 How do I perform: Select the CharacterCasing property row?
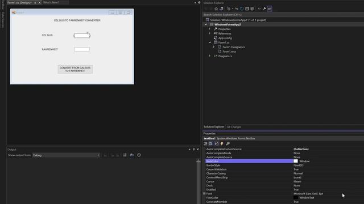coord(284,173)
